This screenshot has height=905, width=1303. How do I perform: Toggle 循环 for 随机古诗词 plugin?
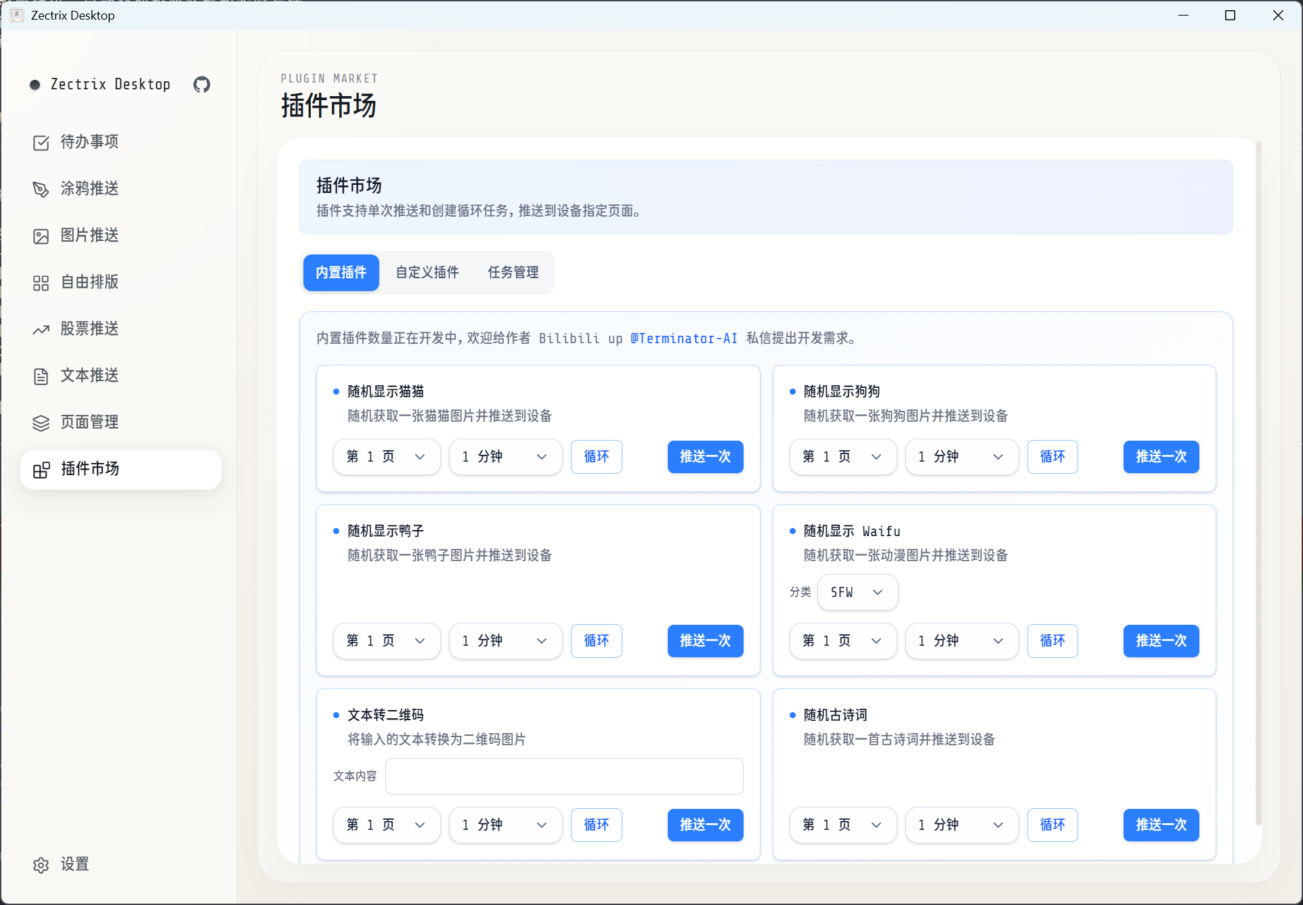coord(1052,825)
